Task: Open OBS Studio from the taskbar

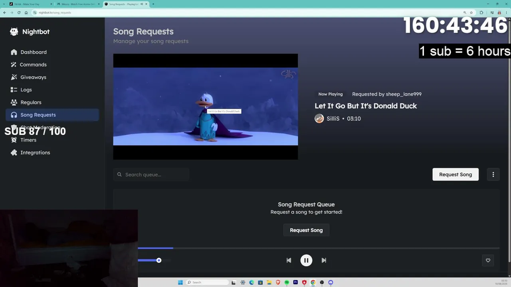Action: coord(322,282)
